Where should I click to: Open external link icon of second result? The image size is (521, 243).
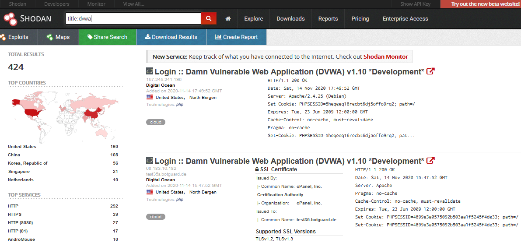coord(430,161)
